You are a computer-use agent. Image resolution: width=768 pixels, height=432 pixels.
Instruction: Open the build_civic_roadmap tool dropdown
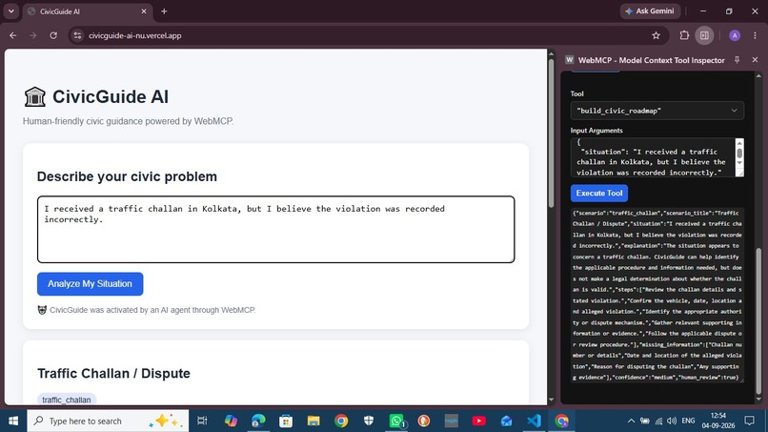pos(657,111)
